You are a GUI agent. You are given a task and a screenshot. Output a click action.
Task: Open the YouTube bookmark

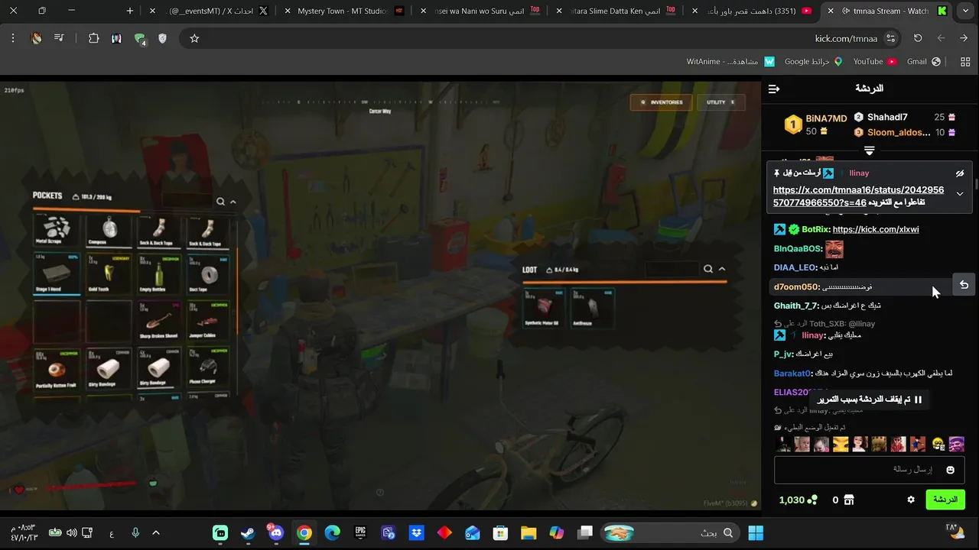pos(874,61)
